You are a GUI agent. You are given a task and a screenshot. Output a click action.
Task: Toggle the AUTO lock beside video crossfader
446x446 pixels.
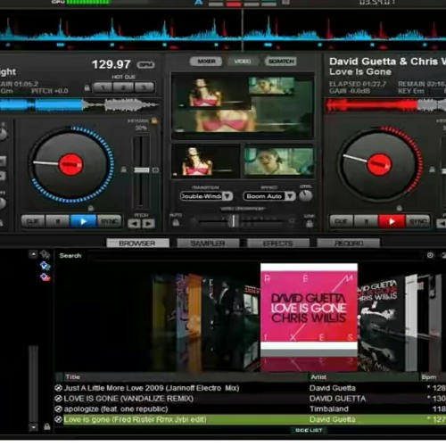[x=176, y=222]
